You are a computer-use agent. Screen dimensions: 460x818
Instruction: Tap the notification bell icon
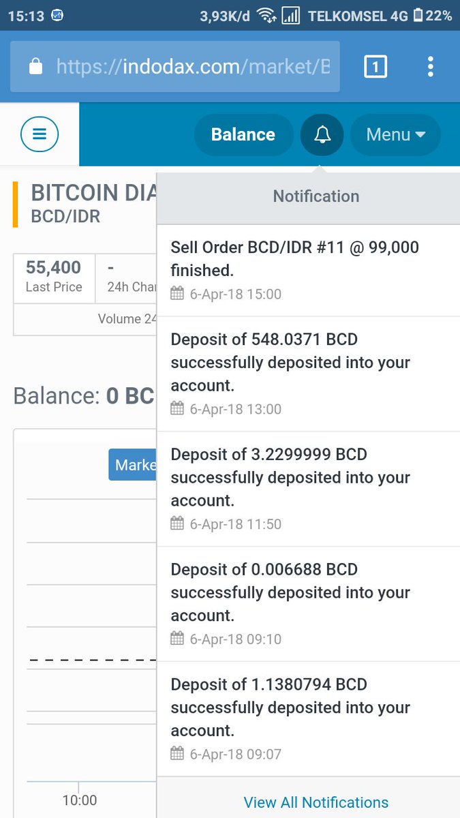pyautogui.click(x=322, y=134)
